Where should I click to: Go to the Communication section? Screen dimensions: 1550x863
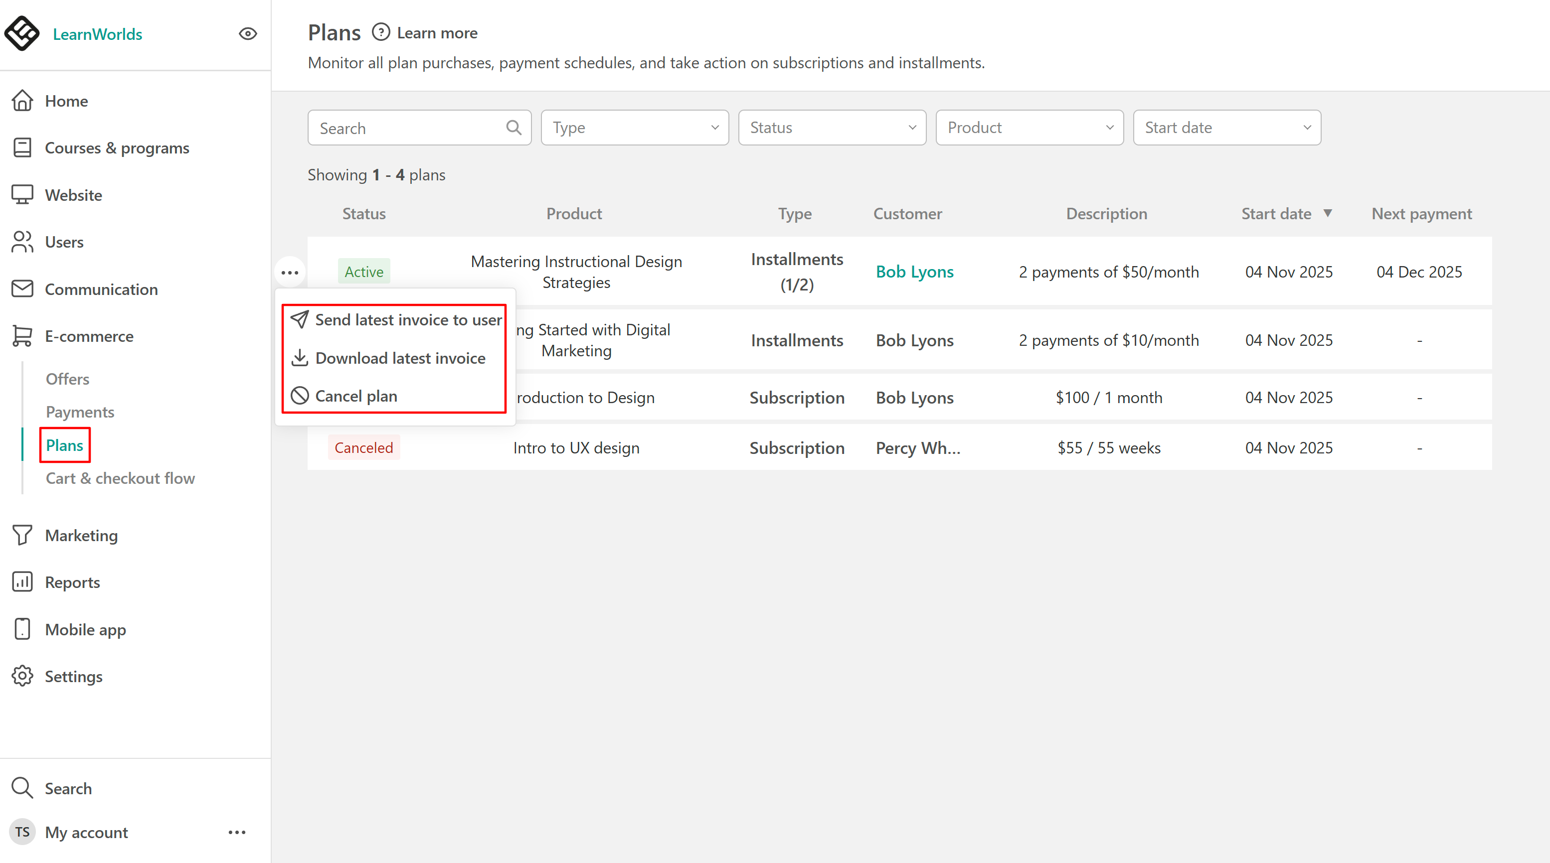click(x=101, y=289)
